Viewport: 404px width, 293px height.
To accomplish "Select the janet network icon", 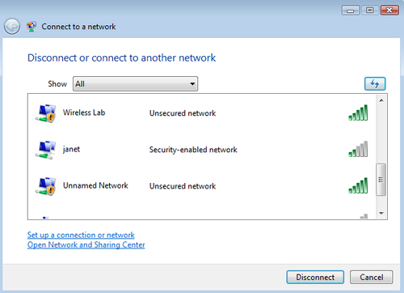I will point(45,150).
